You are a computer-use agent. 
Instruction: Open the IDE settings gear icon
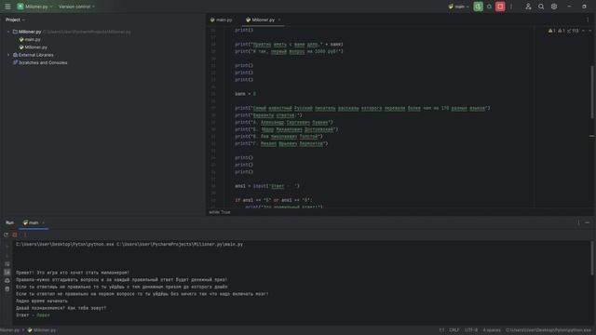(554, 7)
